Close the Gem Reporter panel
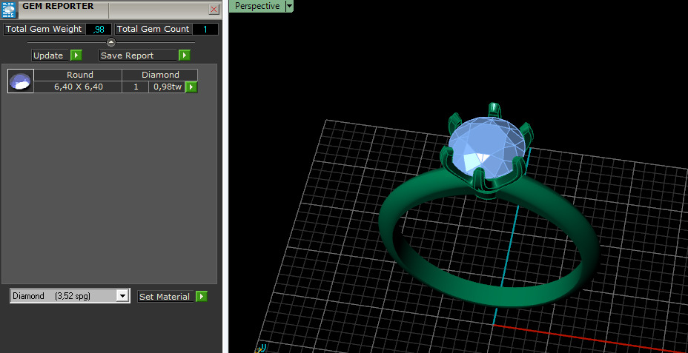 [x=214, y=9]
